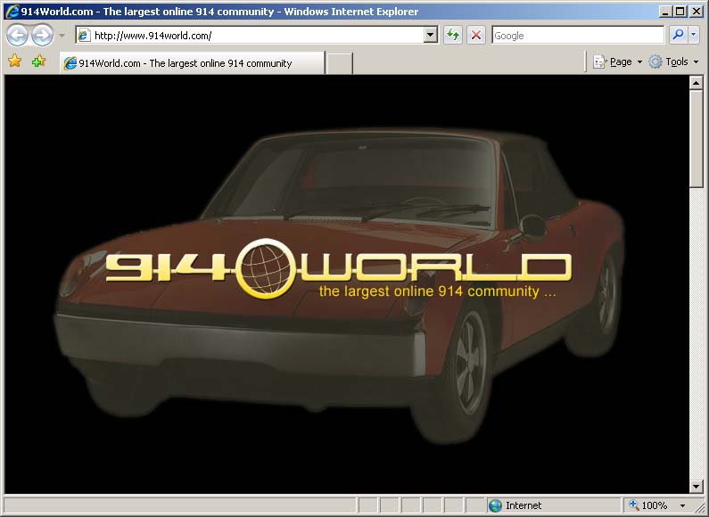Minimize the Internet Explorer window
709x517 pixels.
click(664, 12)
